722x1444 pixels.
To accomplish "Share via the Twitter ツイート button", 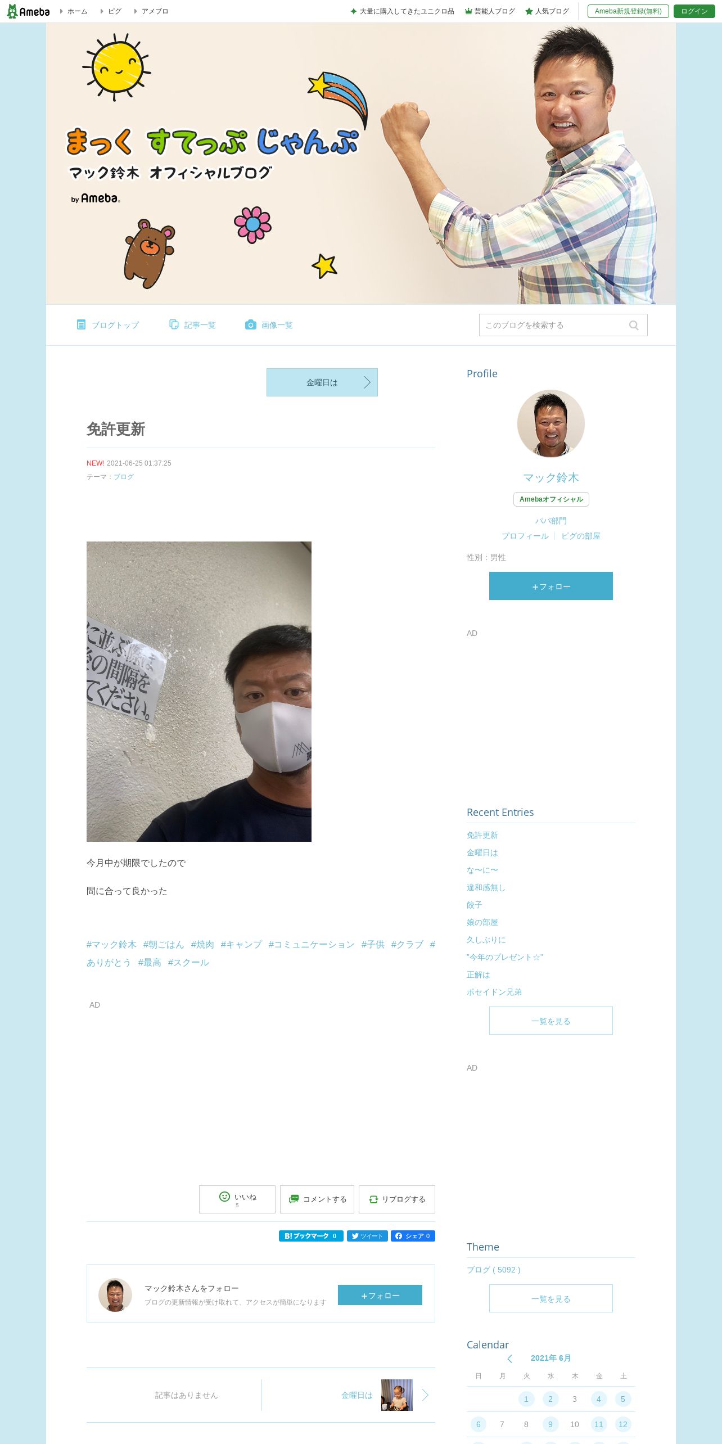I will click(367, 1236).
